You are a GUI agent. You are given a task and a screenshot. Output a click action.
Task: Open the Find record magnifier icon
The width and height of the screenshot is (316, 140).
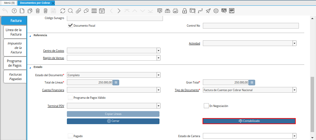pyautogui.click(x=70, y=11)
